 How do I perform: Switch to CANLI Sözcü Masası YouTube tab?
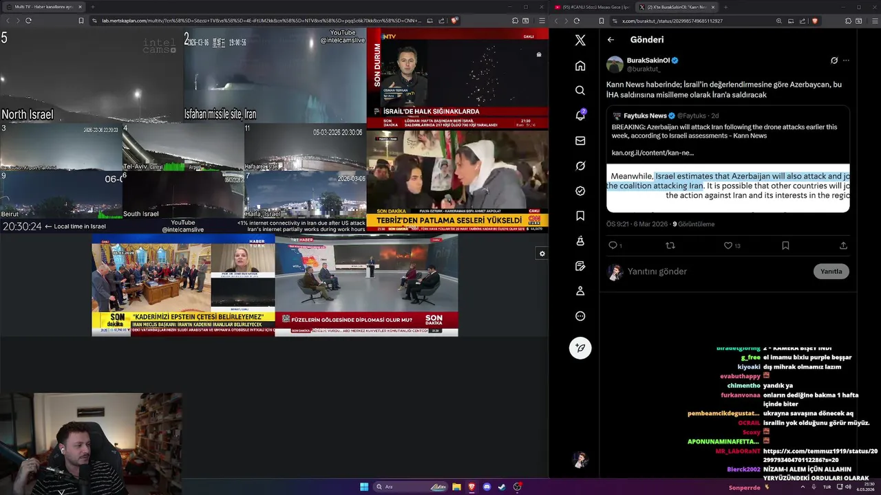point(592,7)
